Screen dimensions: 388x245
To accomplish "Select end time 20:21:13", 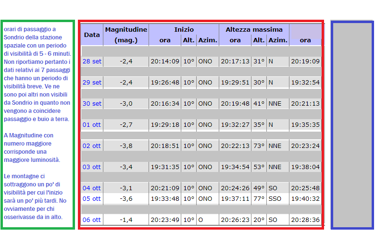I will point(305,104).
